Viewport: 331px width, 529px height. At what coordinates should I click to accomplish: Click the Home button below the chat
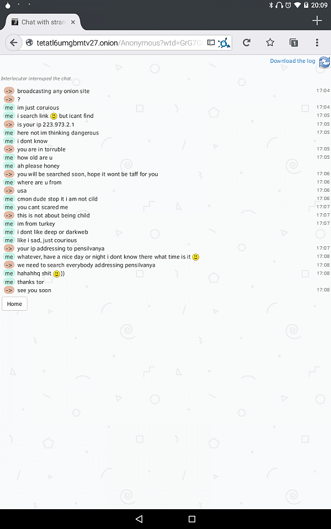(x=14, y=304)
